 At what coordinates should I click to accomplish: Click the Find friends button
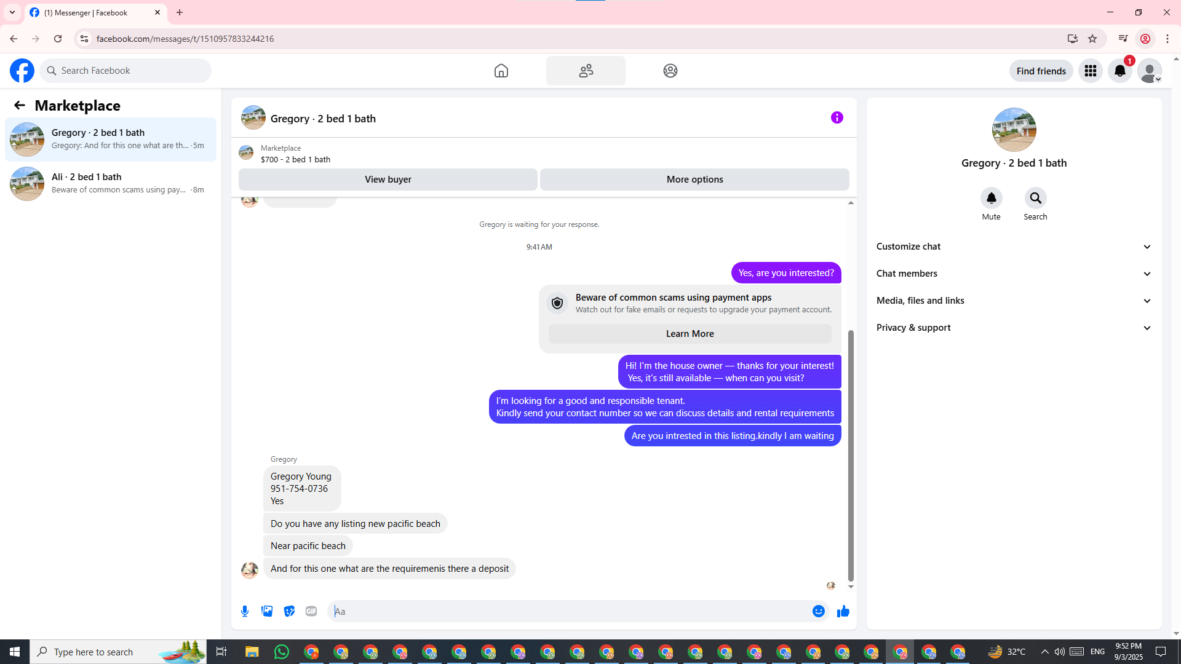(1041, 71)
